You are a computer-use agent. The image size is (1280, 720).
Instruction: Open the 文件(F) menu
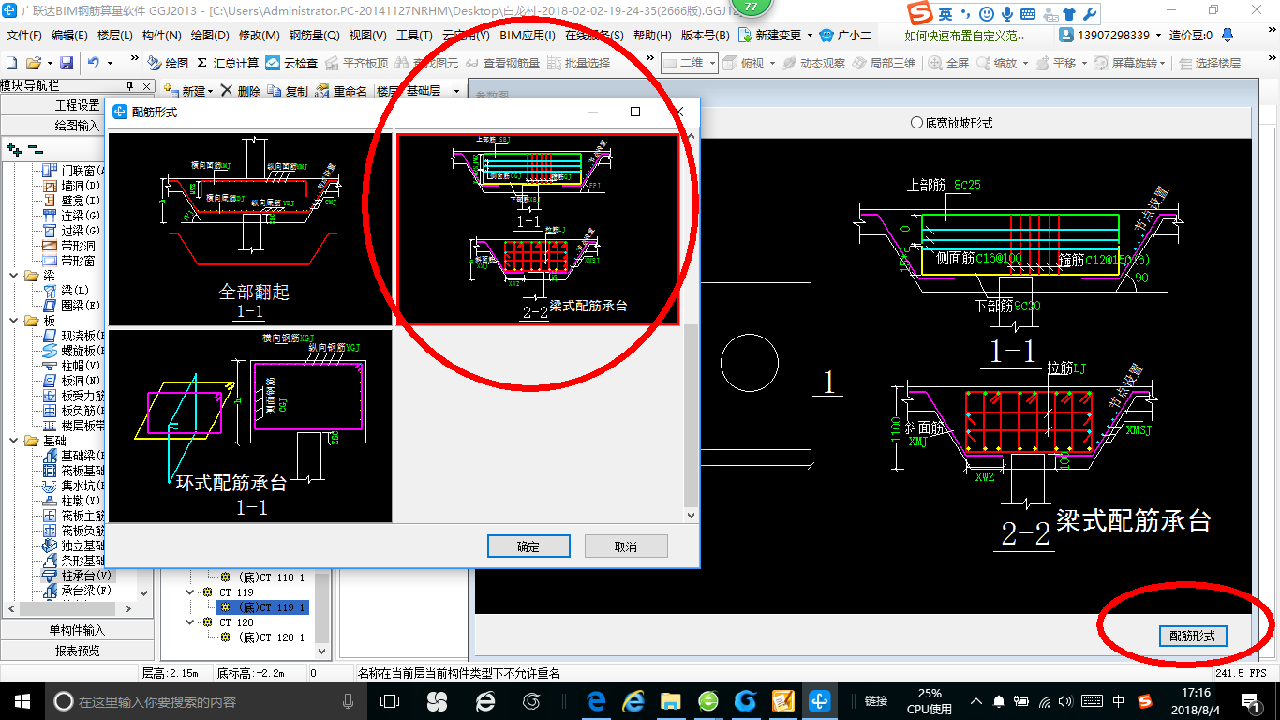pyautogui.click(x=25, y=35)
